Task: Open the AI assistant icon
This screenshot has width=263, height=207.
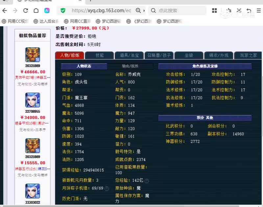Action: coord(47,11)
